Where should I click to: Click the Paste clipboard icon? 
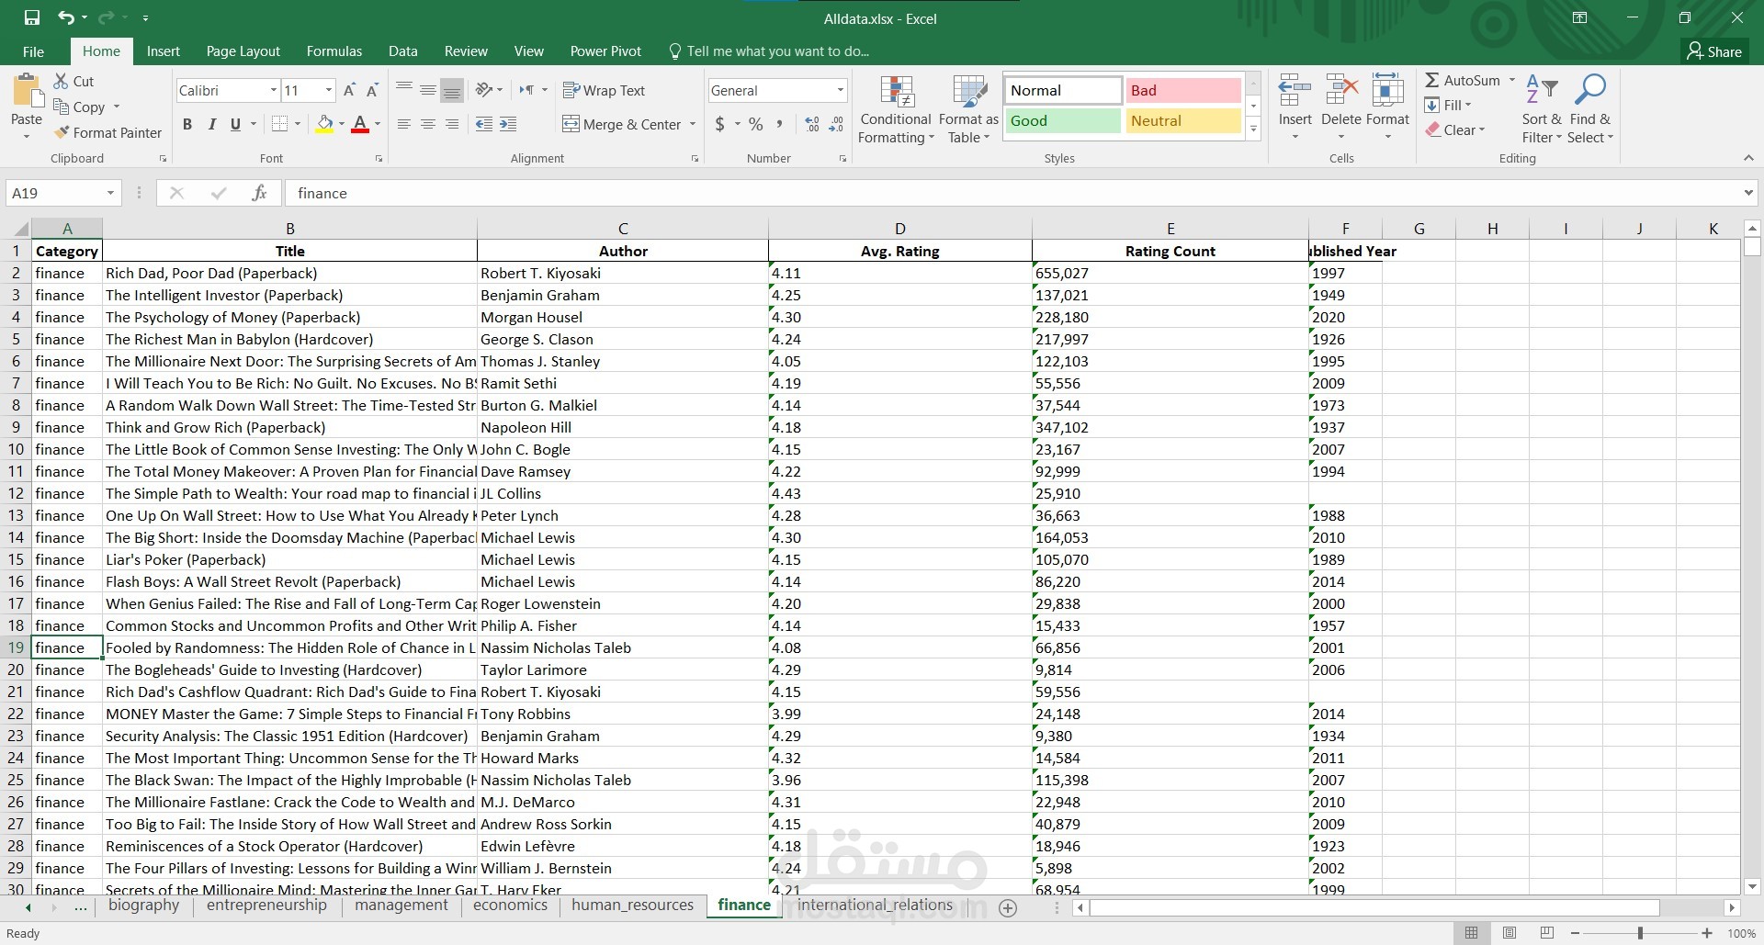[x=27, y=92]
